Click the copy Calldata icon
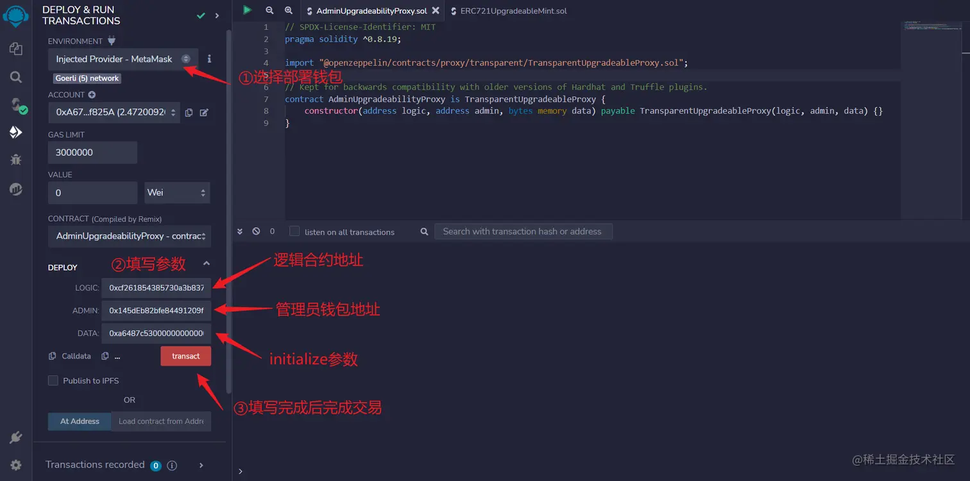 [x=53, y=356]
